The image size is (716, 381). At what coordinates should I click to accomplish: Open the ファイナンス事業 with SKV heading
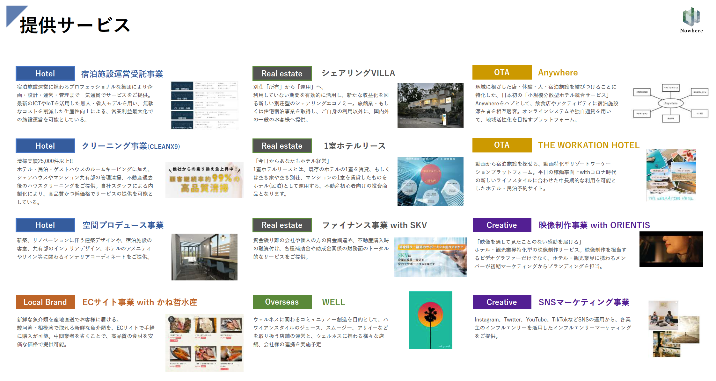click(374, 225)
